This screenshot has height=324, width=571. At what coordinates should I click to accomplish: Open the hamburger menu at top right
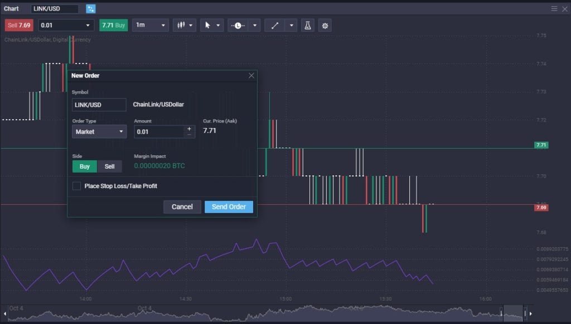point(555,8)
